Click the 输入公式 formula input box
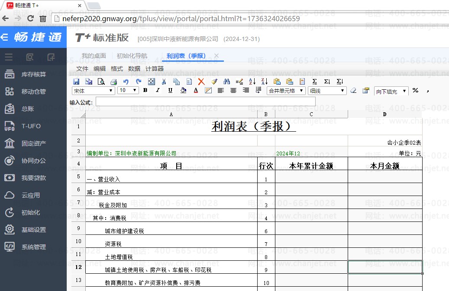 205,102
